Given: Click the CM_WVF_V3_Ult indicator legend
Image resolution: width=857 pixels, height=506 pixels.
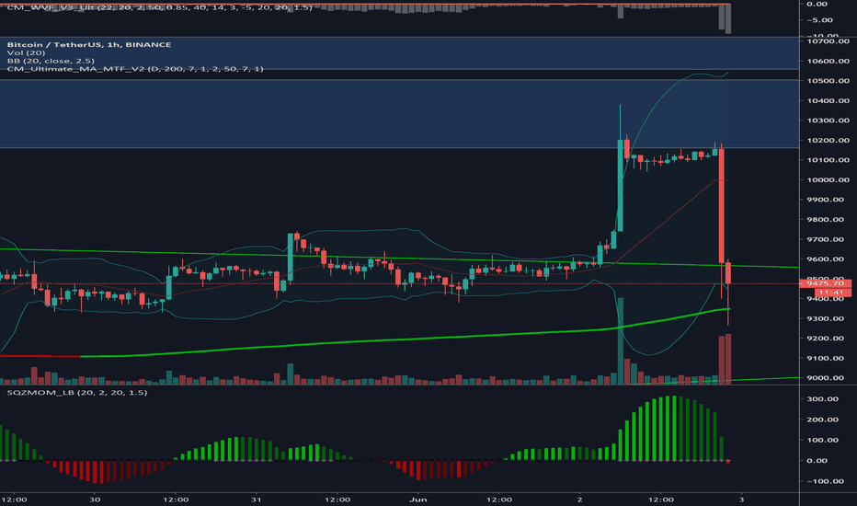Looking at the screenshot, I should click(160, 7).
